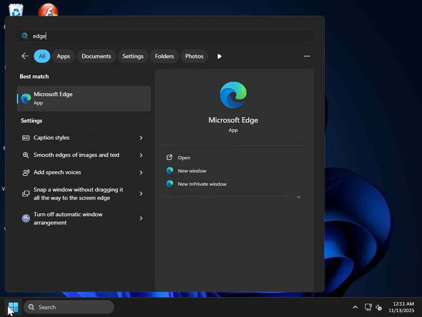The image size is (422, 317).
Task: Click the Add speech voices icon
Action: coord(26,173)
